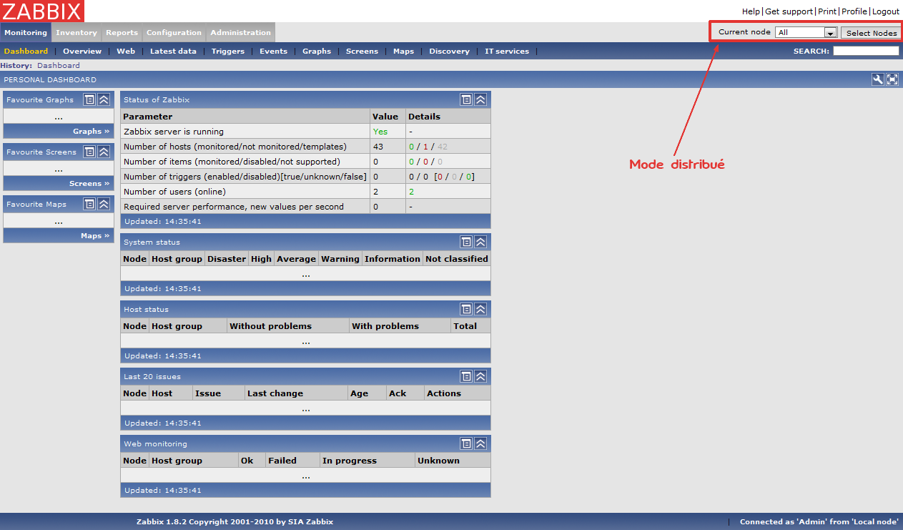
Task: Collapse the Host status widget
Action: [480, 310]
